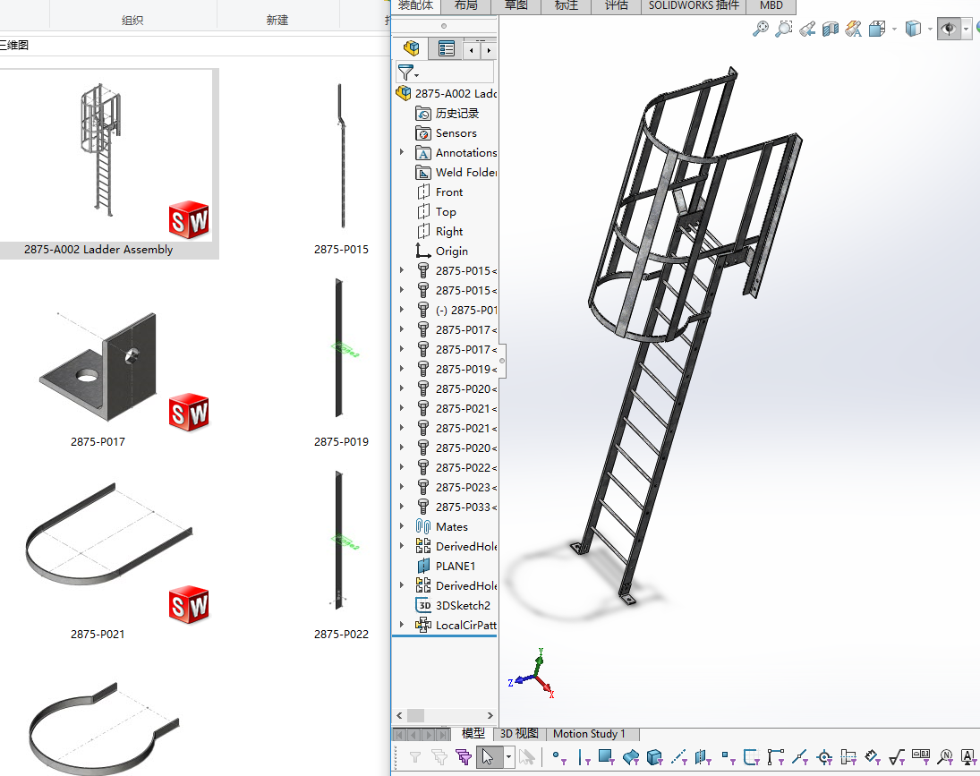Select the Front plane in the tree

tap(448, 192)
